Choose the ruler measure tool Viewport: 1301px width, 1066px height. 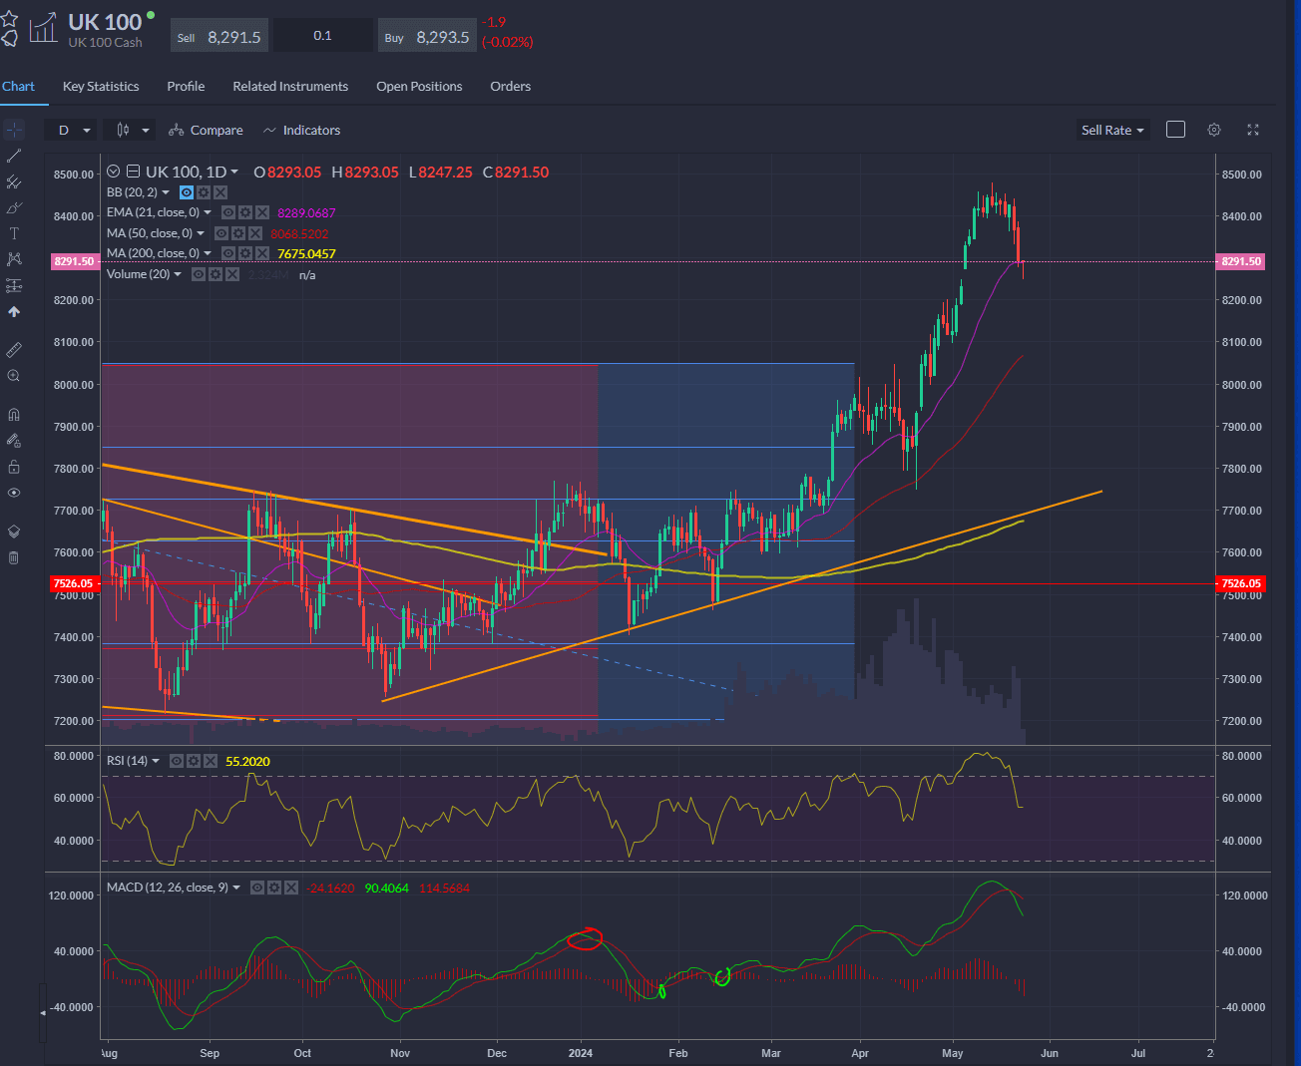coord(14,350)
